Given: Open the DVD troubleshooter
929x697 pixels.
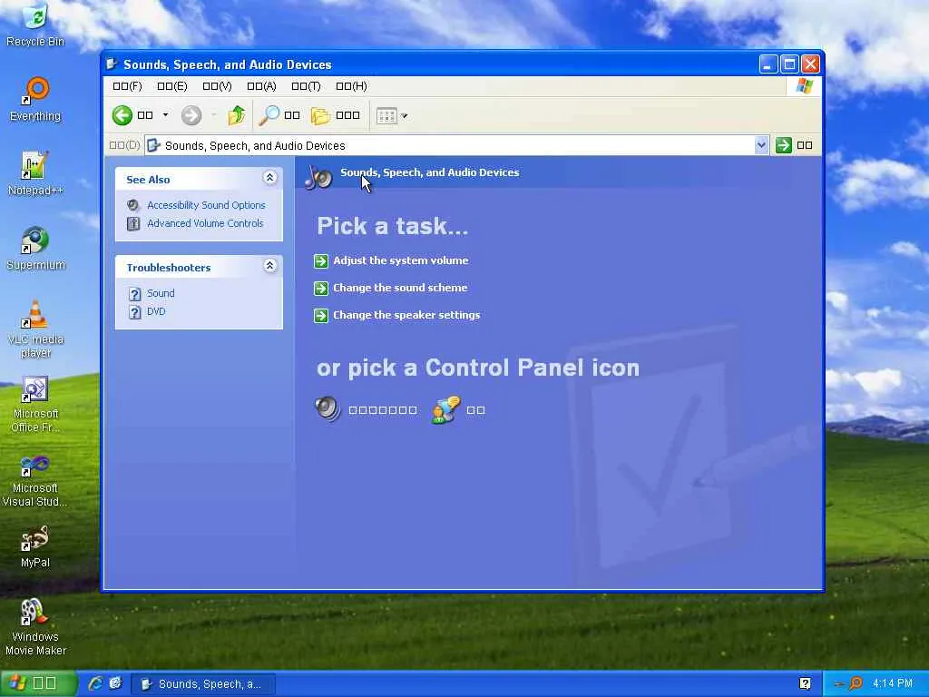Looking at the screenshot, I should [x=156, y=312].
